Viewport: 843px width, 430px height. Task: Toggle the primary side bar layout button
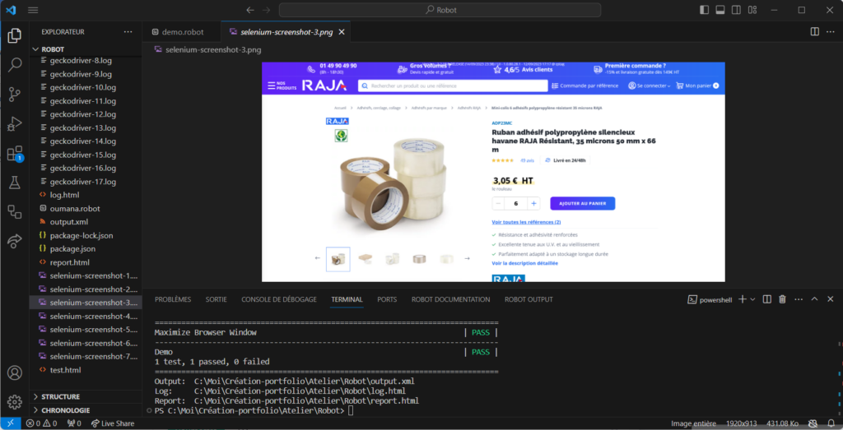pos(703,10)
